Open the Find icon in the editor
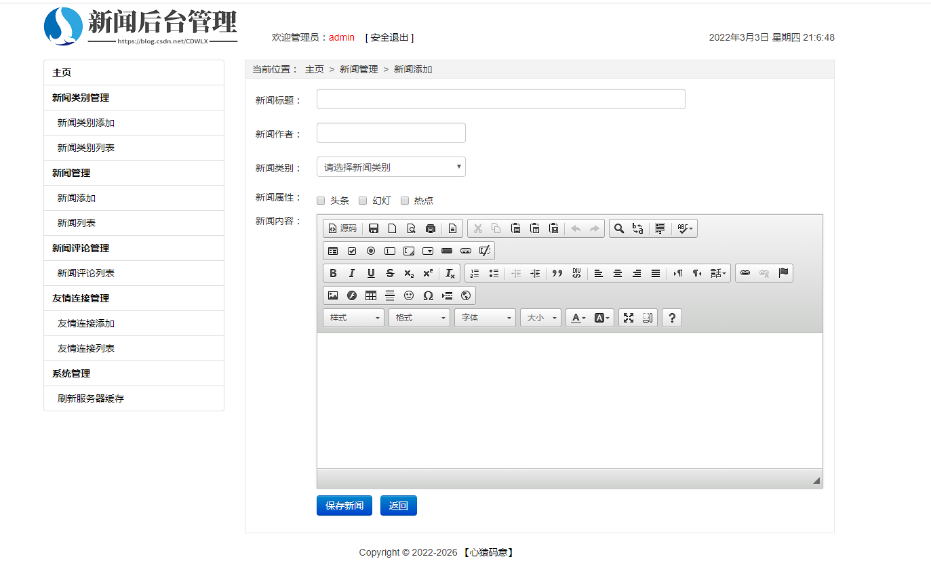 point(618,228)
